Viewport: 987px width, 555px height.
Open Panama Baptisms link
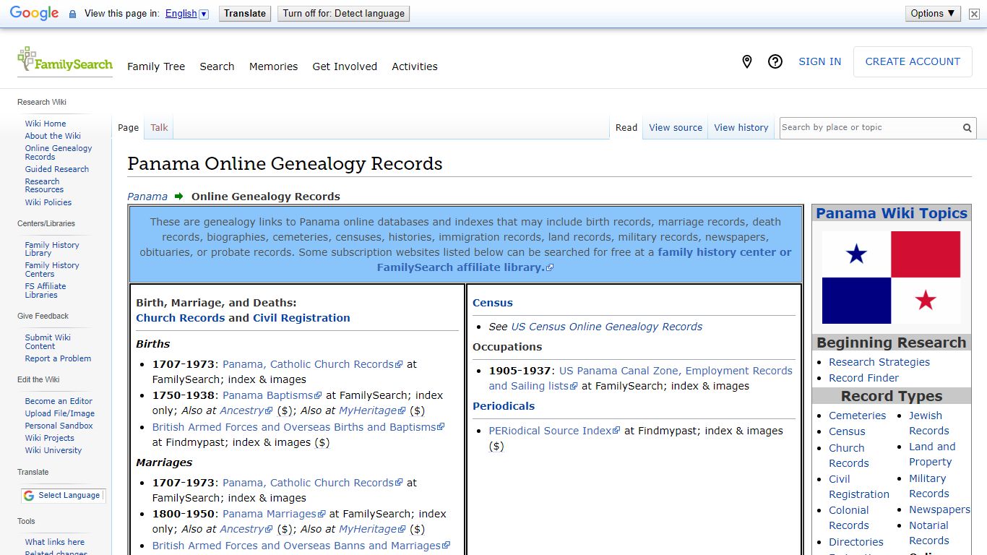(x=272, y=395)
